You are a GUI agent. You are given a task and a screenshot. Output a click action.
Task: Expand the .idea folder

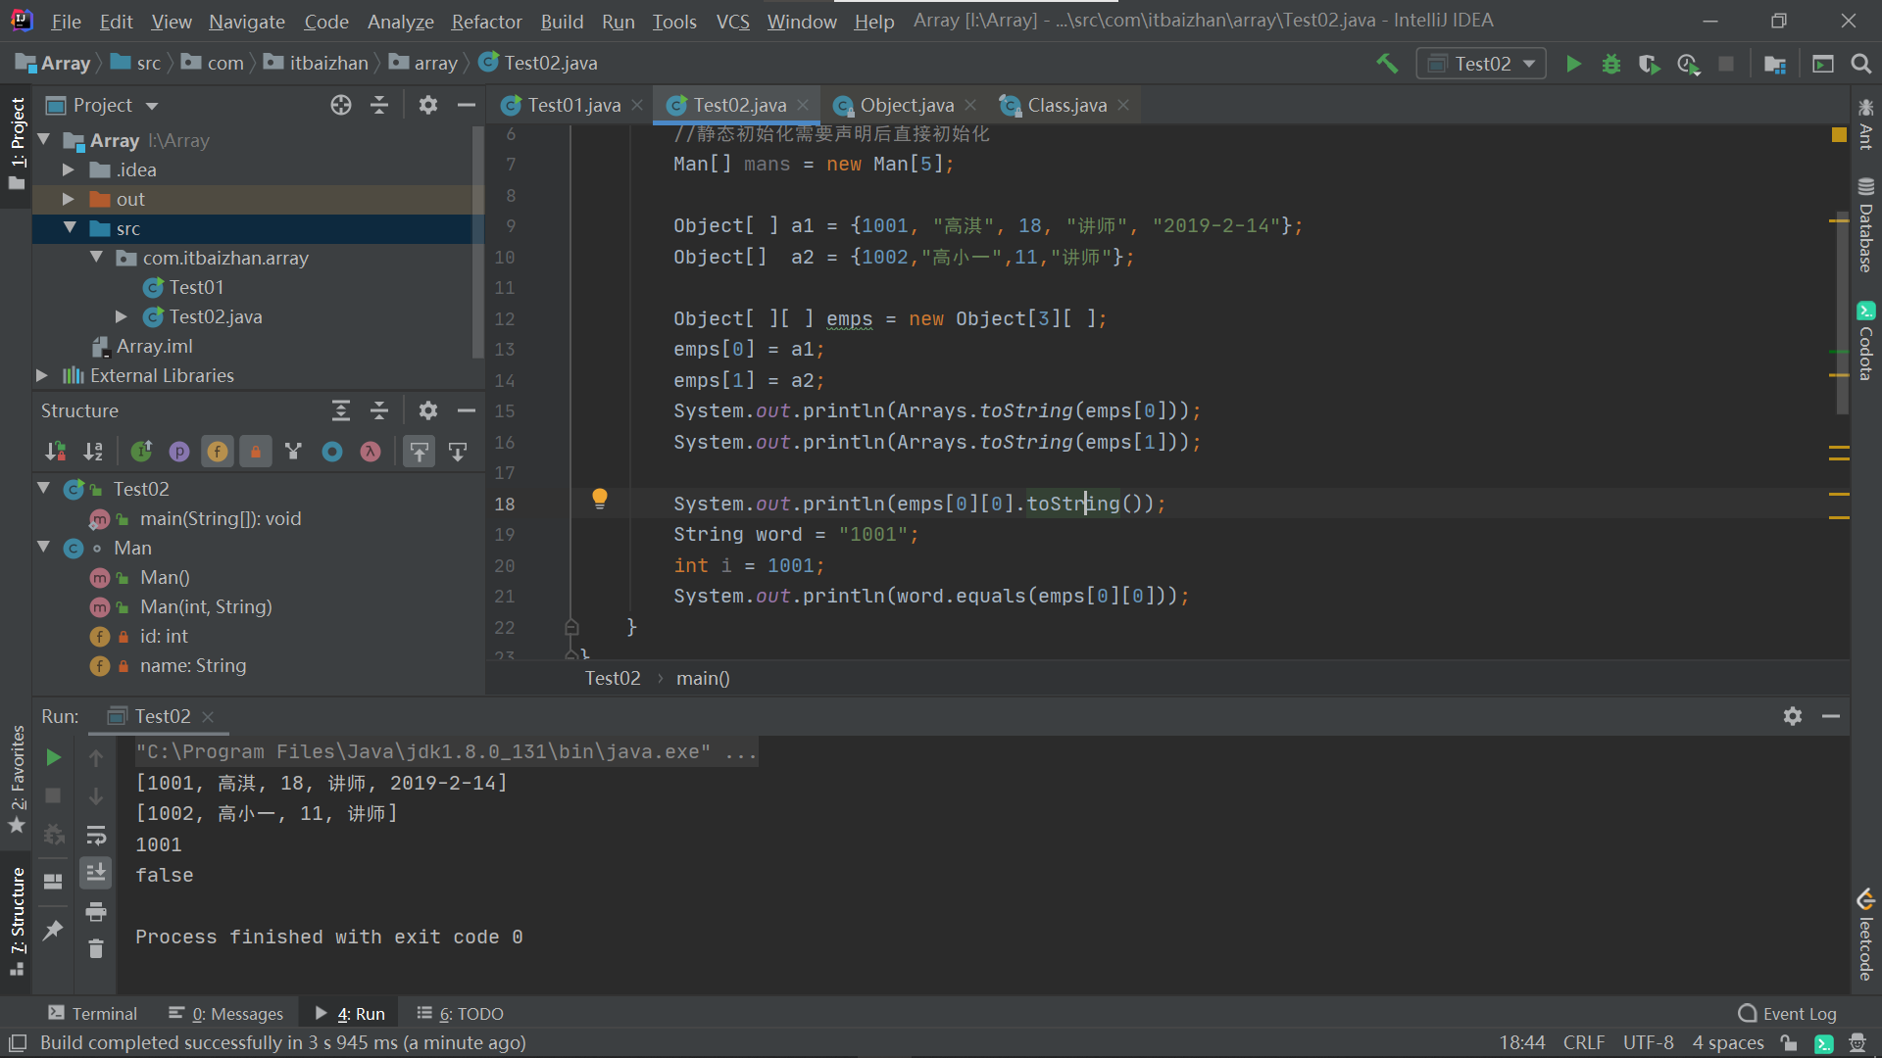pos(69,169)
